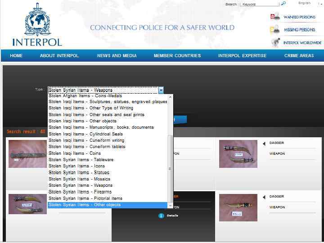Click scroll-down arrow of dropdown list
324x243 pixels.
(170, 206)
